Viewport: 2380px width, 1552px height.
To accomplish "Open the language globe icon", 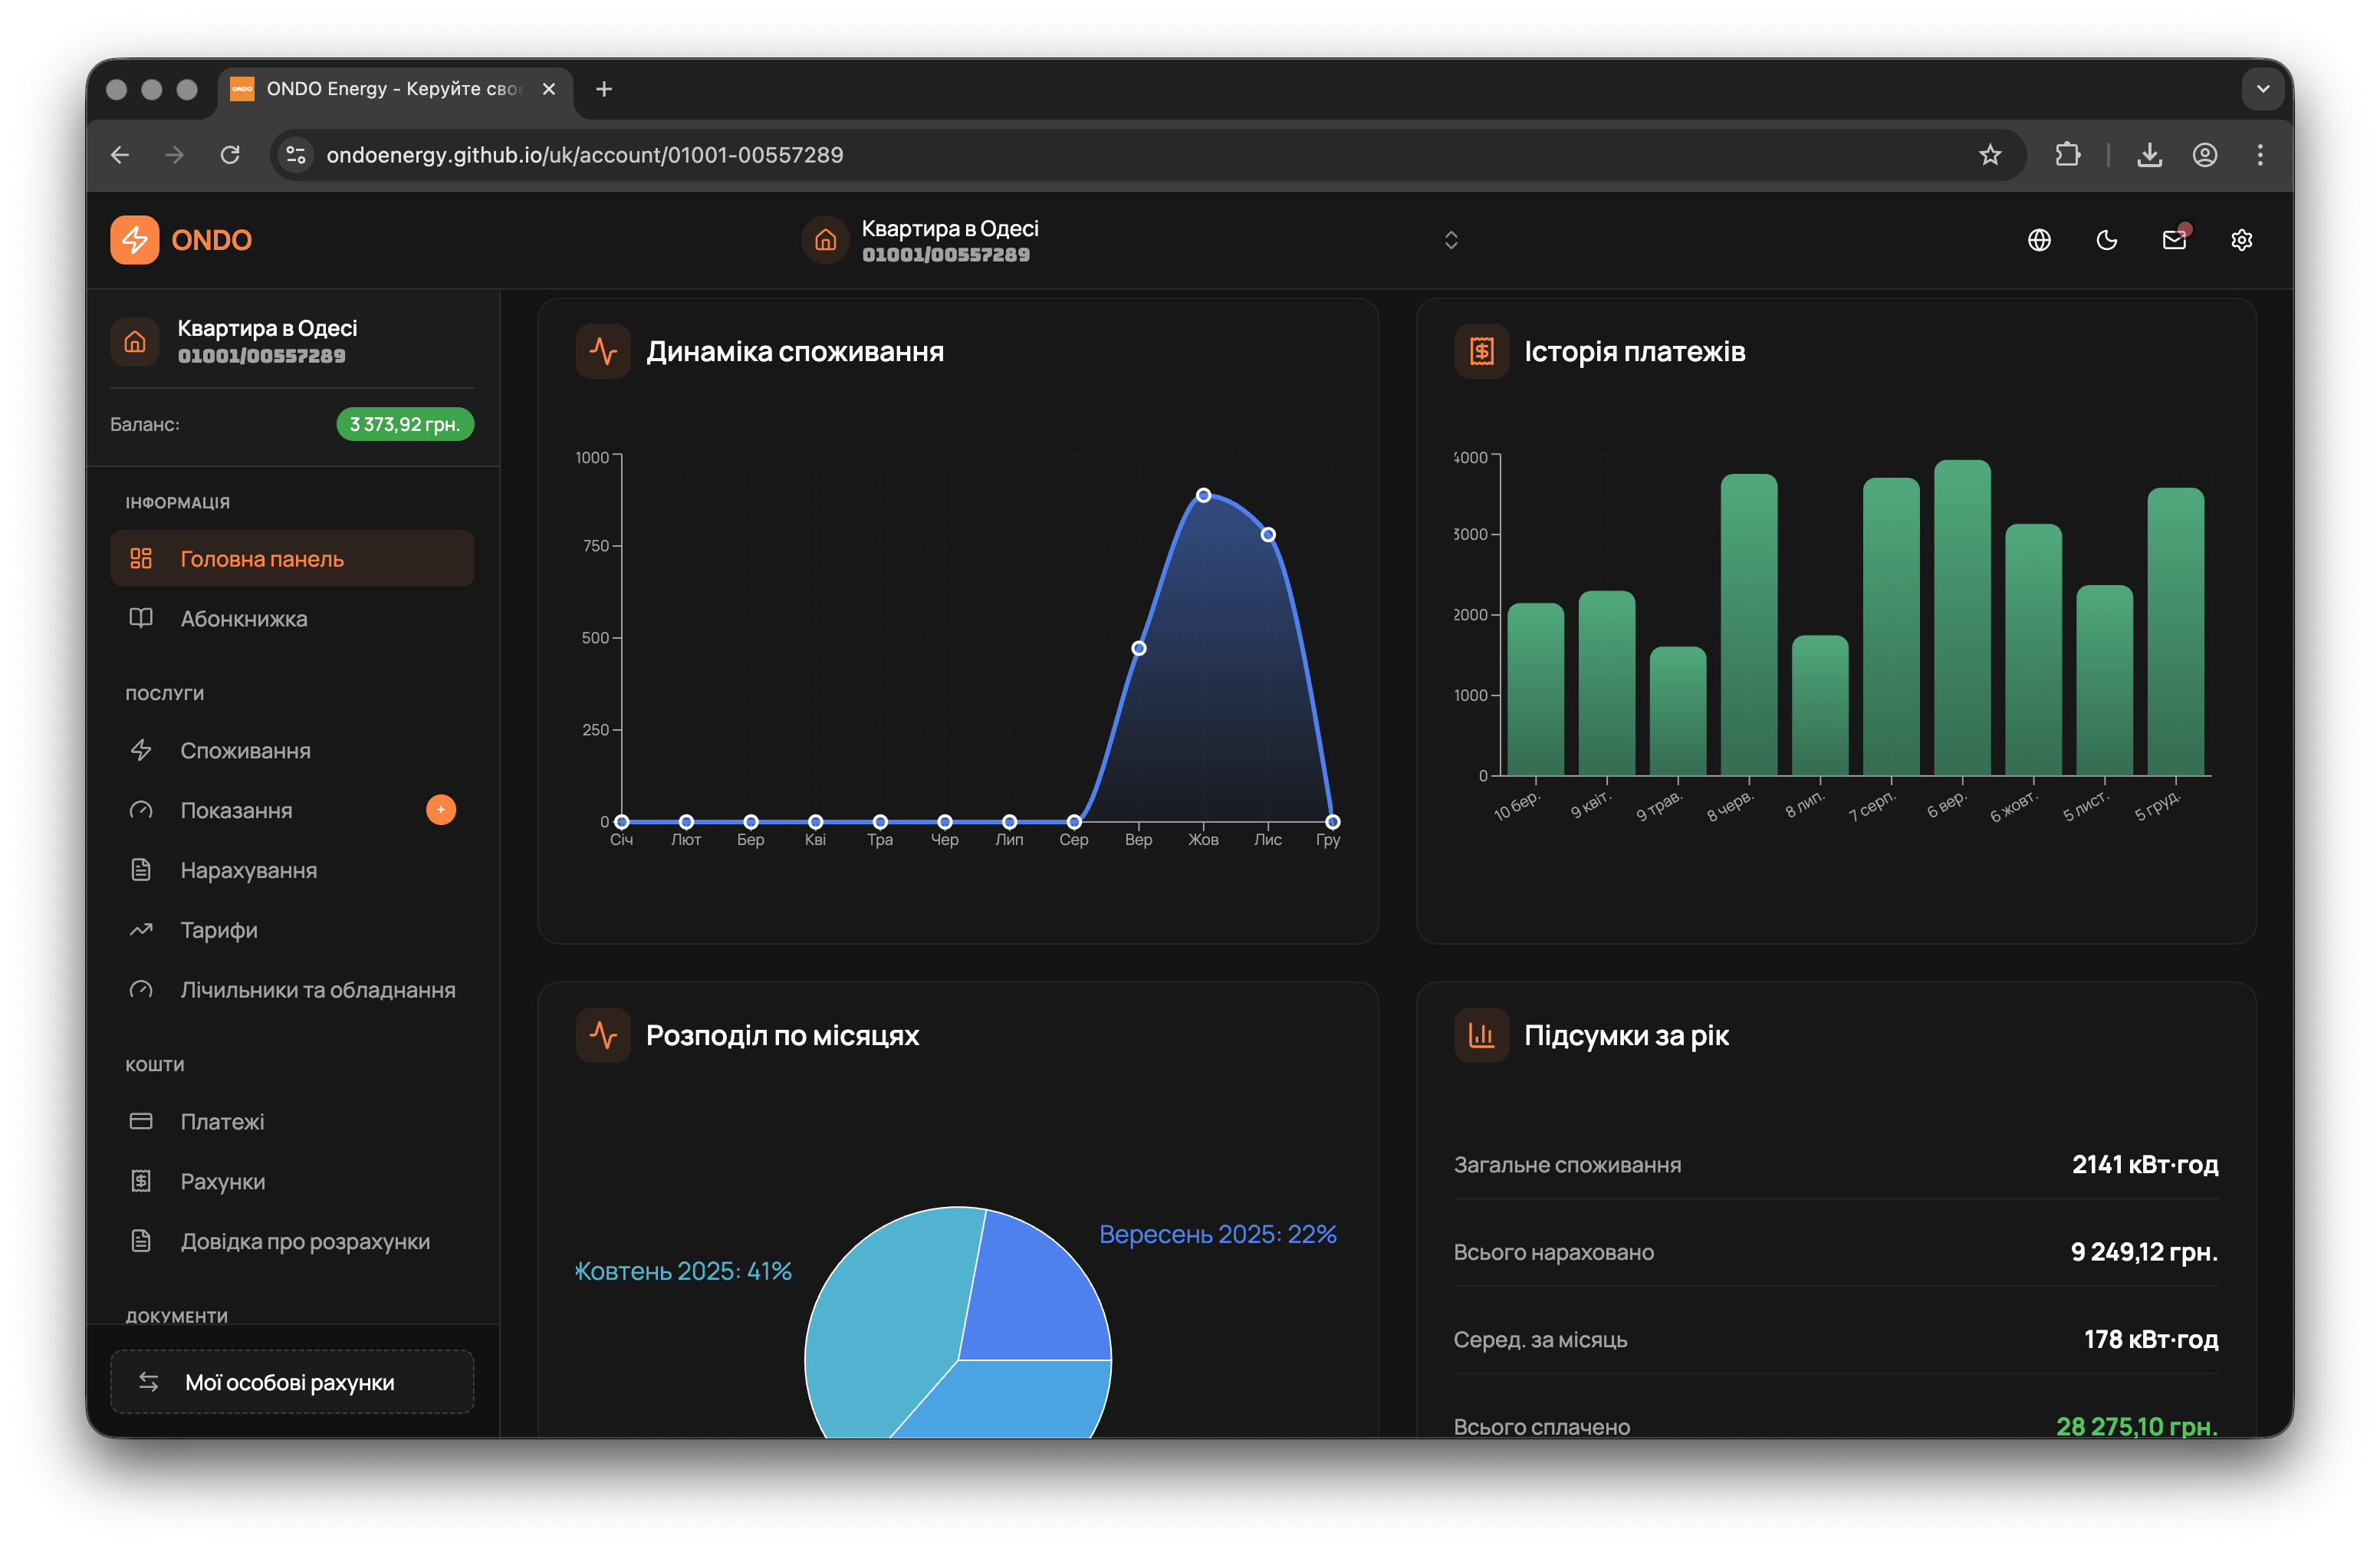I will click(x=2040, y=240).
